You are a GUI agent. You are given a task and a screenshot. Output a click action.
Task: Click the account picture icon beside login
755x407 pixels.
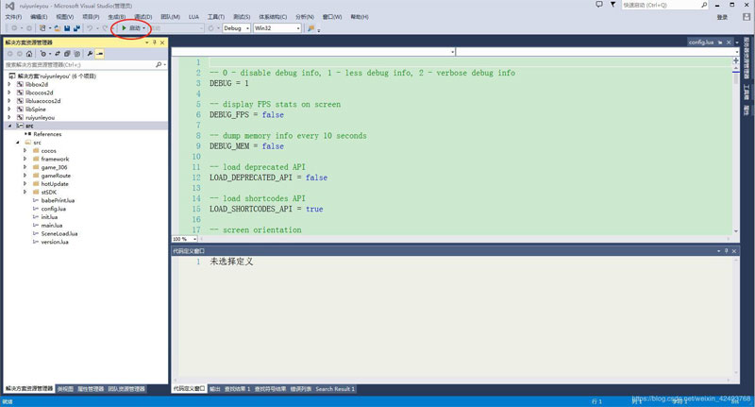747,17
